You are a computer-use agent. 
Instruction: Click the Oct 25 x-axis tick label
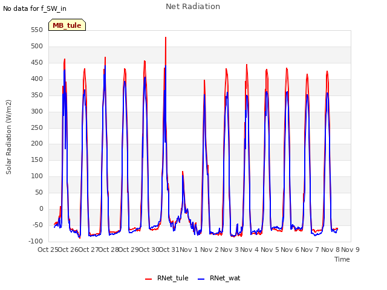point(48,250)
